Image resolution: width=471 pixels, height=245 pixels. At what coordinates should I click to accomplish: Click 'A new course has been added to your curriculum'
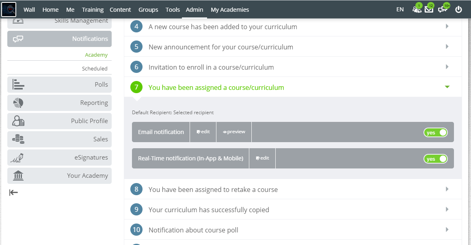[223, 27]
